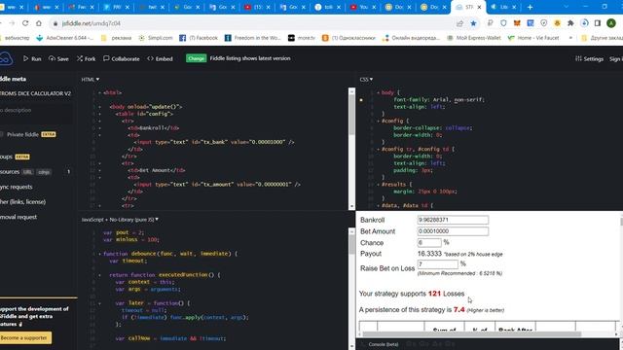The width and height of the screenshot is (623, 350).
Task: Switch to the YouTube (15) browser tab
Action: [x=257, y=7]
